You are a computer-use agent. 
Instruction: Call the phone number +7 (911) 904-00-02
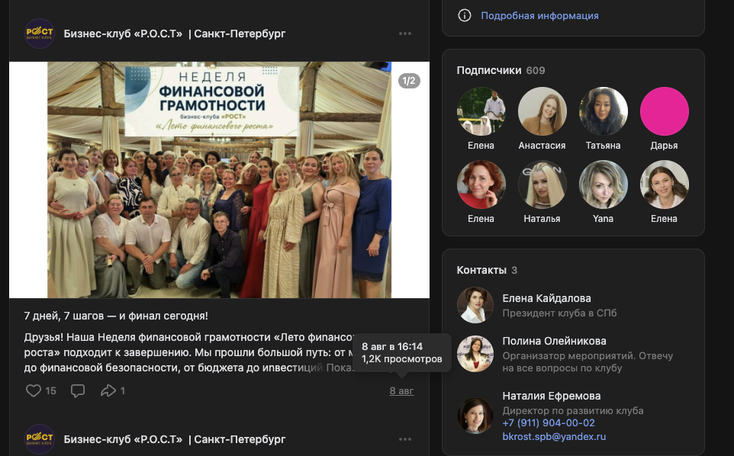(x=549, y=422)
